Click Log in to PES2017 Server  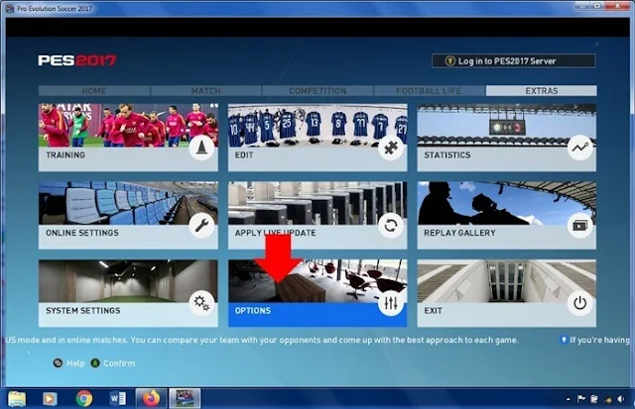coord(514,61)
